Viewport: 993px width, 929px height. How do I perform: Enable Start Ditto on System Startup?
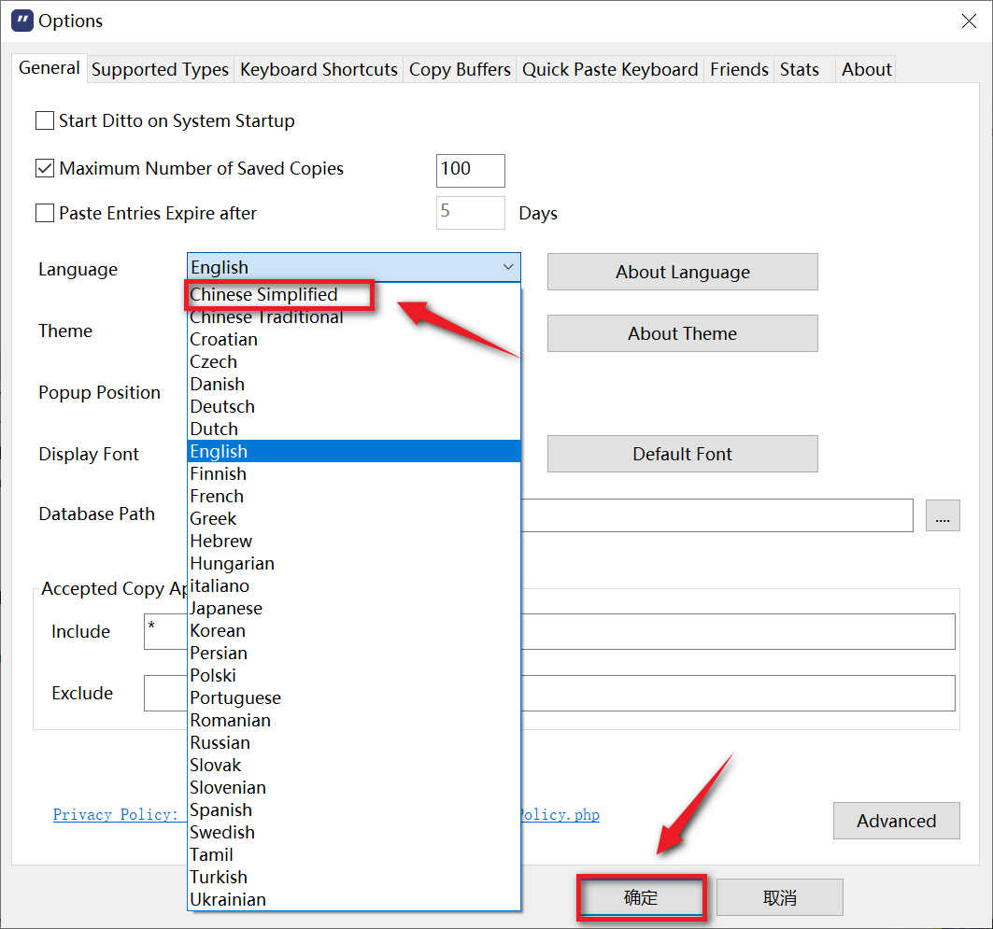(x=44, y=120)
